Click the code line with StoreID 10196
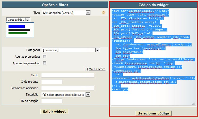Image resolution: width=199 pixels, height=119 pixels. pyautogui.click(x=137, y=26)
